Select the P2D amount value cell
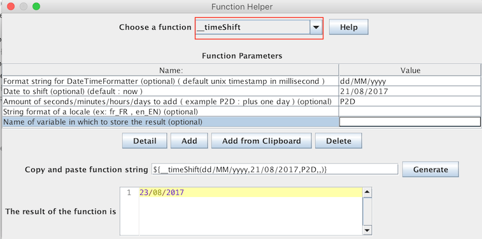The width and height of the screenshot is (482, 239). [x=410, y=102]
